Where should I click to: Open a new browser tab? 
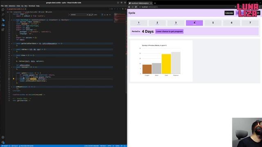(155, 3)
